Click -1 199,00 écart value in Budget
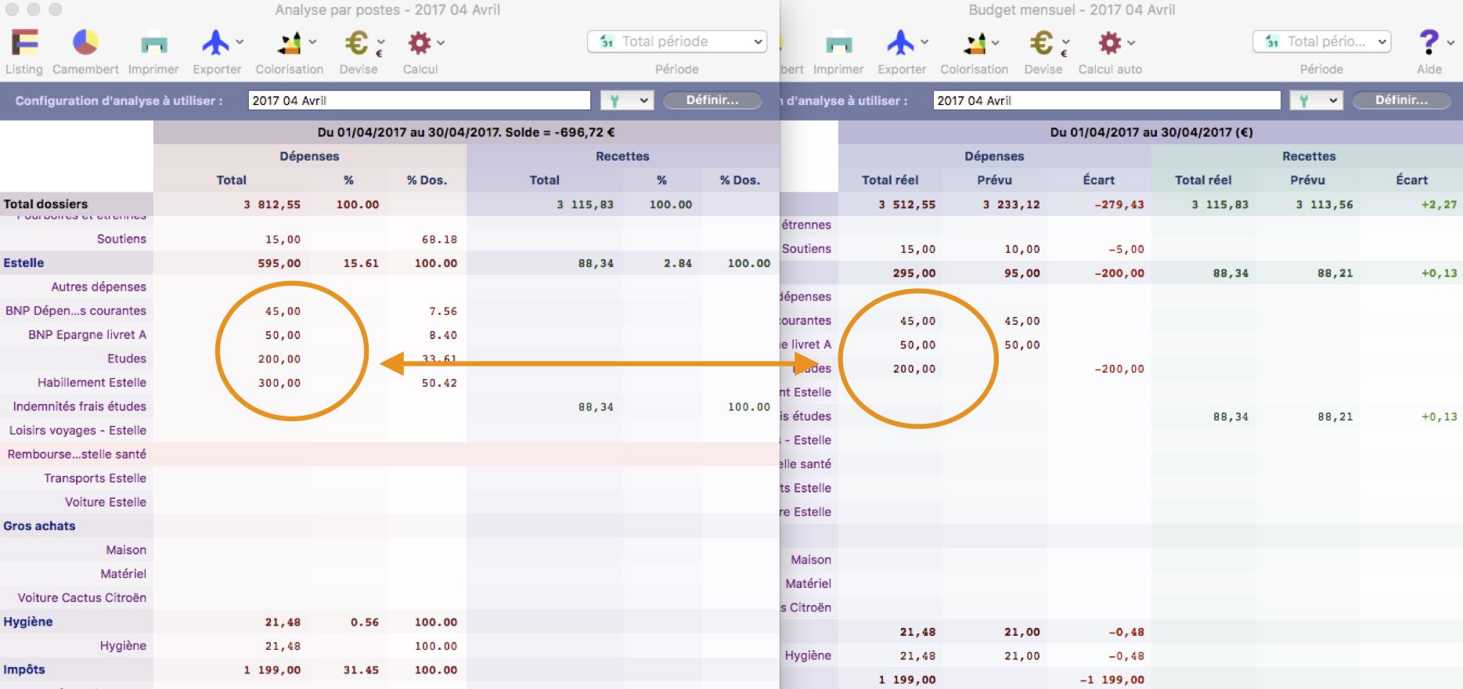Viewport: 1463px width, 689px height. [x=1112, y=680]
